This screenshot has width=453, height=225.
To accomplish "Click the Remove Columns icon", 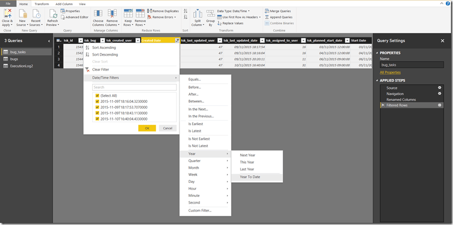I will coord(112,14).
